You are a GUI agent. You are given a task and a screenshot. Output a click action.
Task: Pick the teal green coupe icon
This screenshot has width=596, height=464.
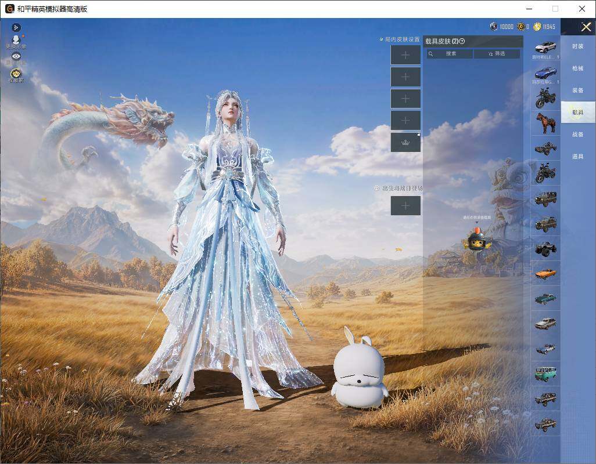(545, 299)
